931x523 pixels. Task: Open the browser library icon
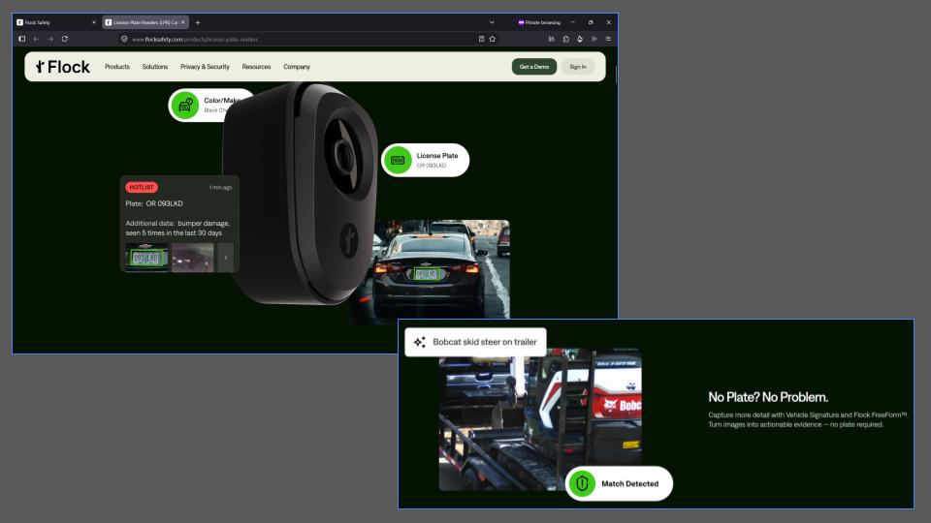[552, 39]
